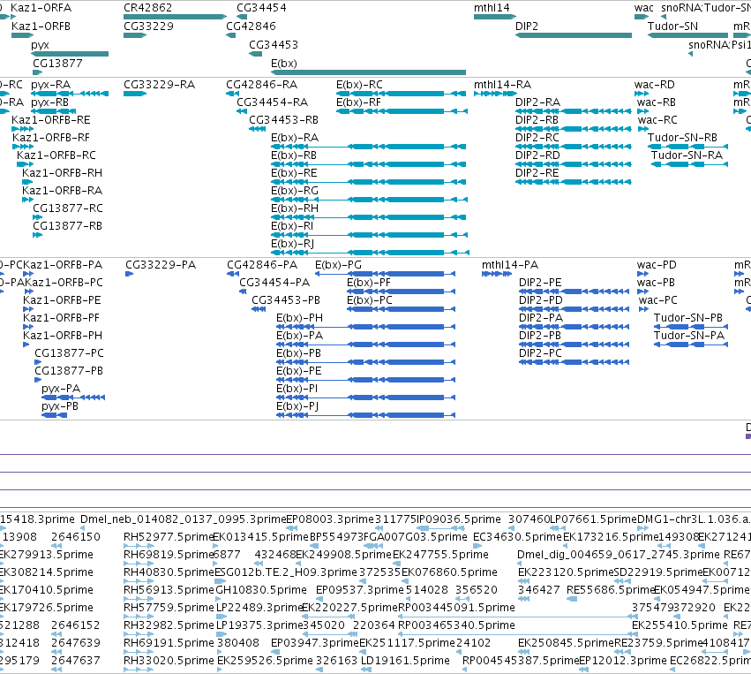Select transcript Tudor-SN-RB
This screenshot has height=674, width=751.
tap(682, 138)
